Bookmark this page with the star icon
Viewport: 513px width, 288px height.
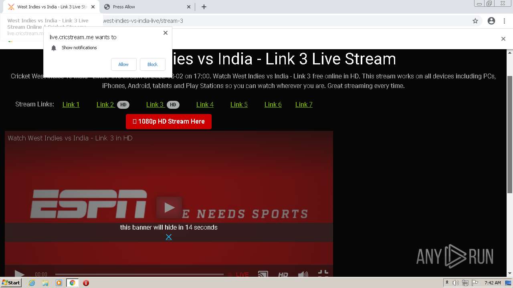coord(475,21)
